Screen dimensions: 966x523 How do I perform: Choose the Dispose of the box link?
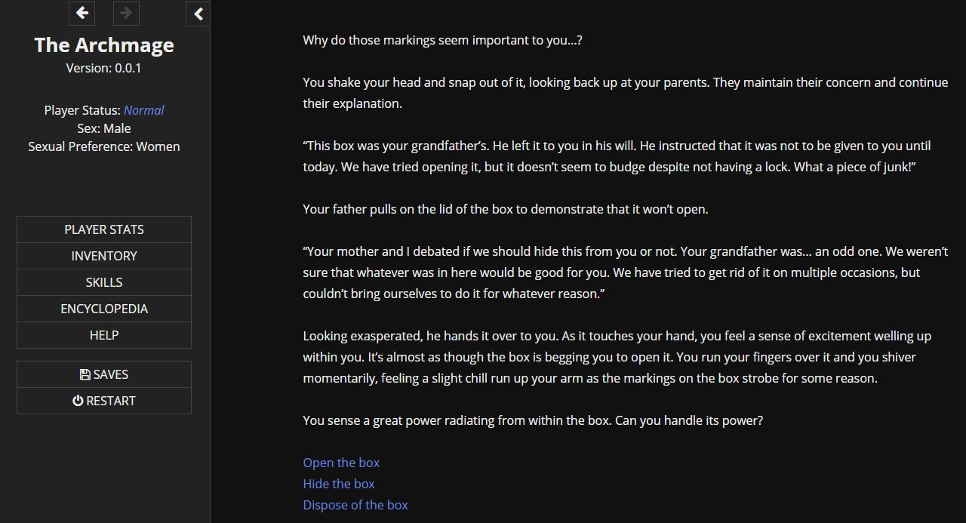pyautogui.click(x=355, y=505)
